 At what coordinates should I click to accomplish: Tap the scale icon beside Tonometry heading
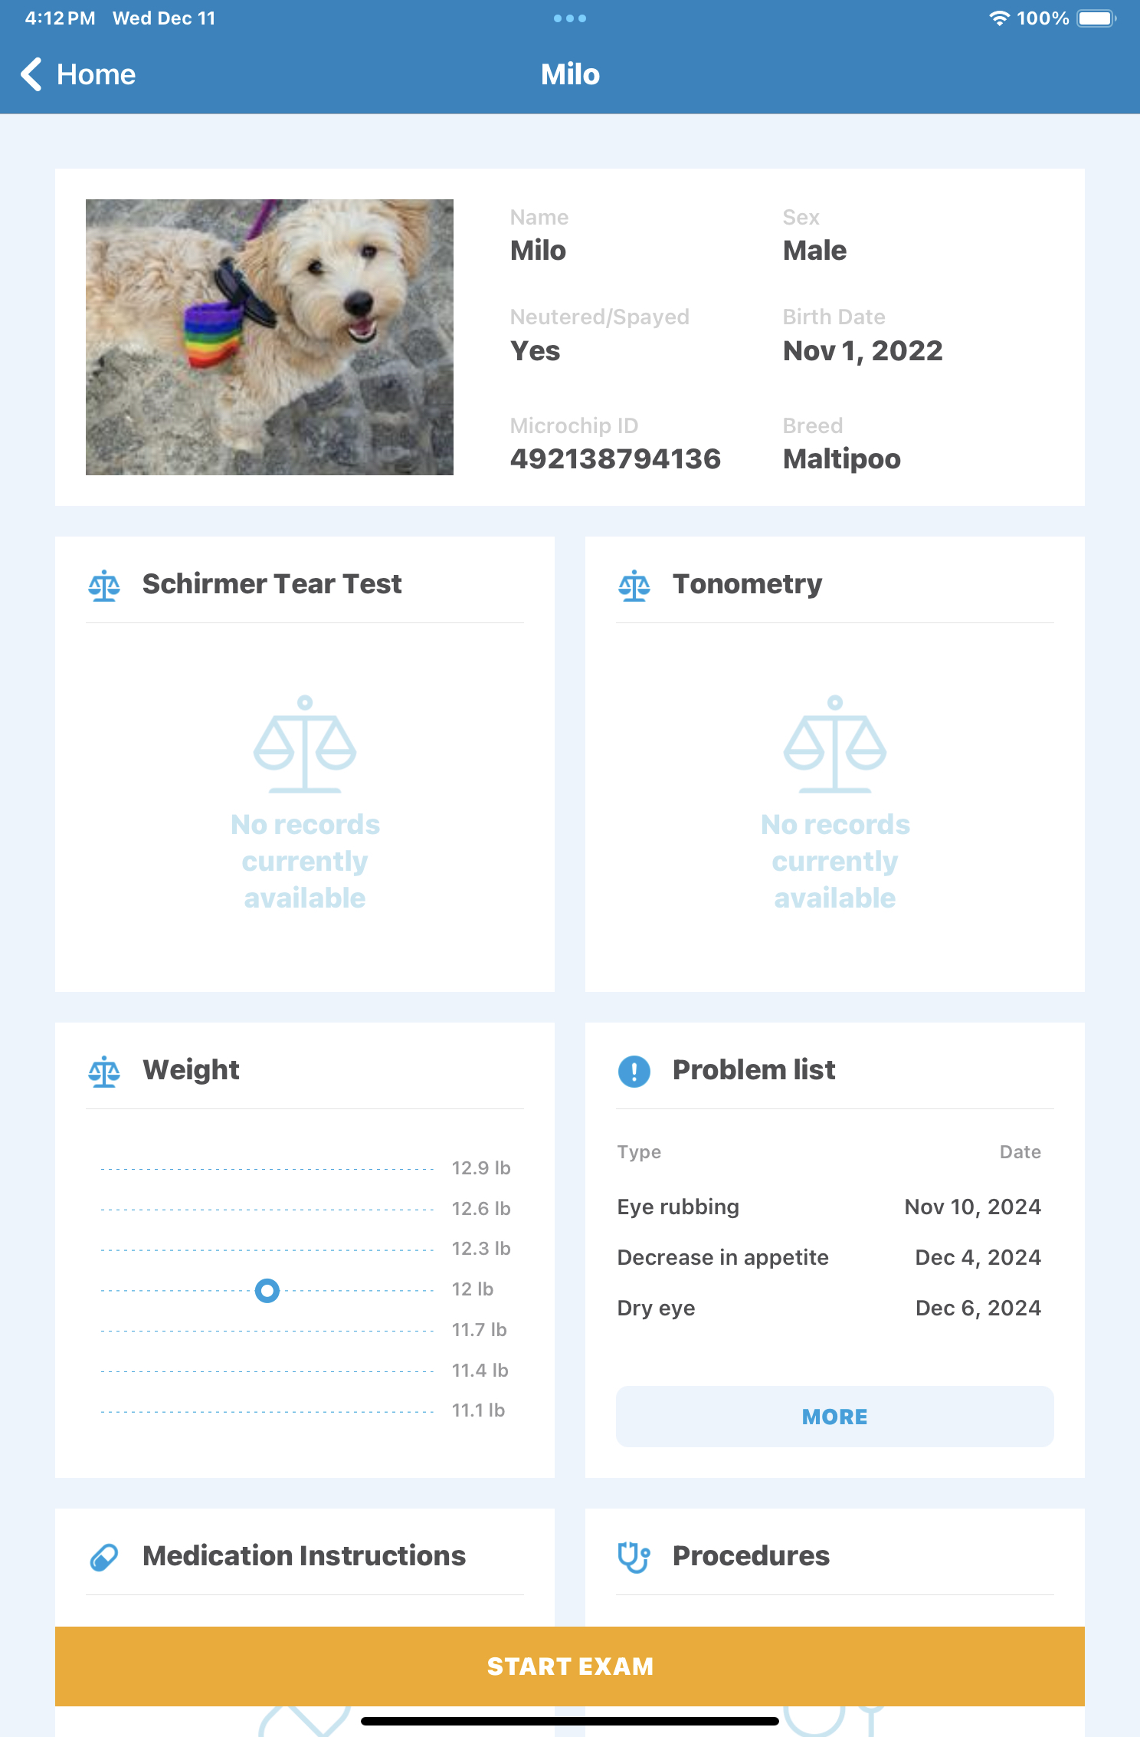pos(634,586)
